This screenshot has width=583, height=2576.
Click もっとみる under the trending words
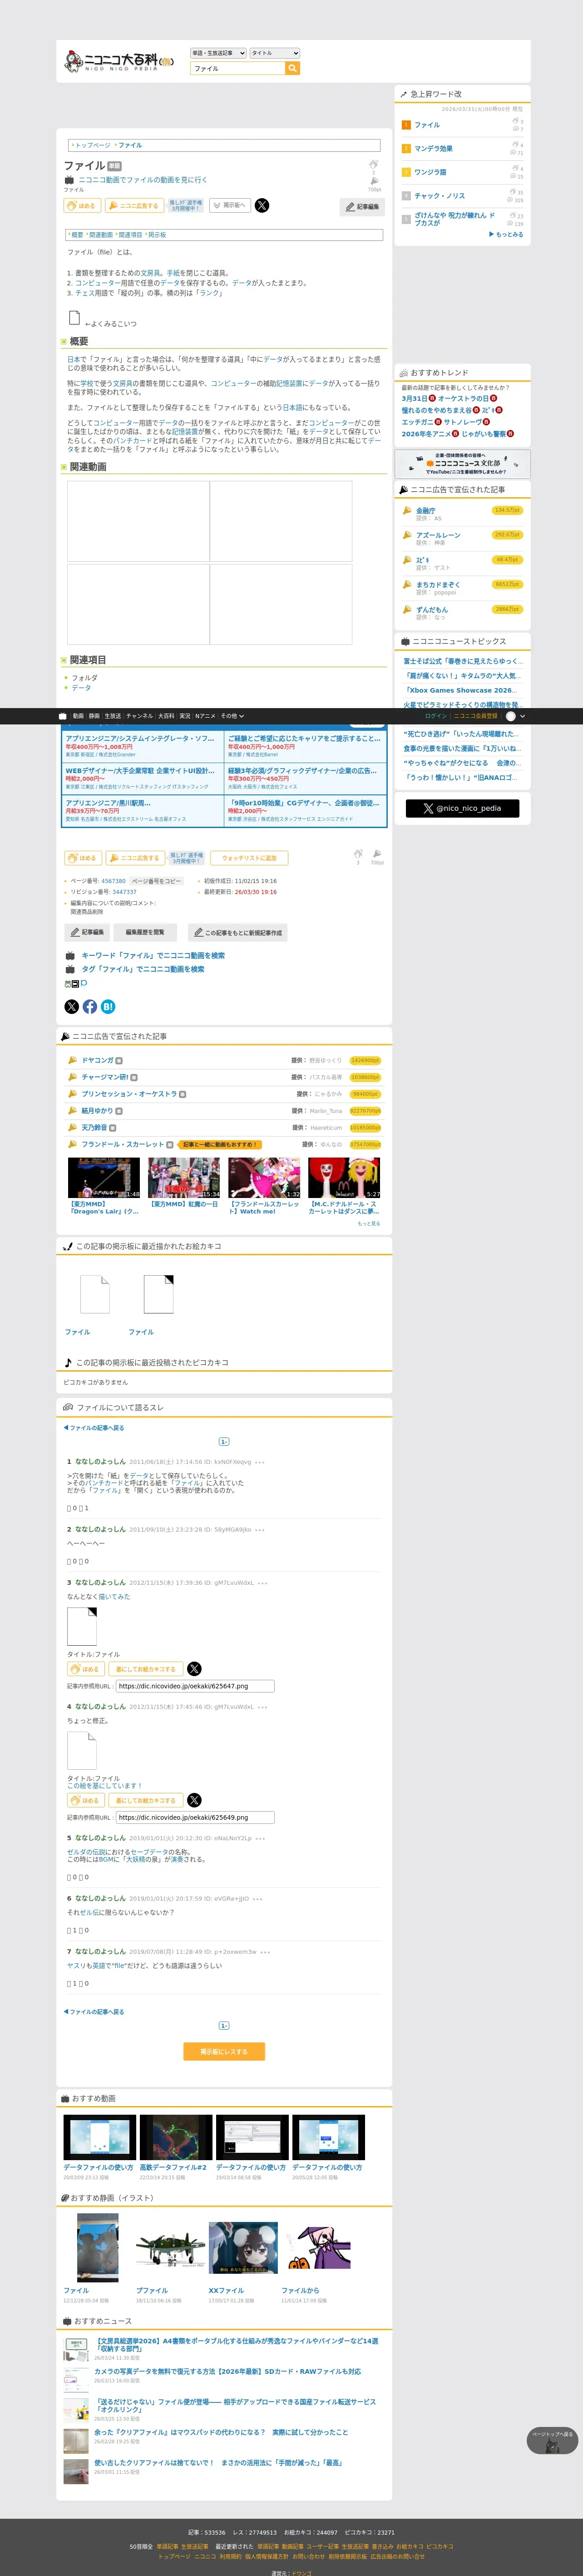click(506, 235)
